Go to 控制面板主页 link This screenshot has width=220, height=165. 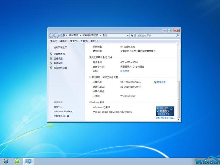pos(60,47)
